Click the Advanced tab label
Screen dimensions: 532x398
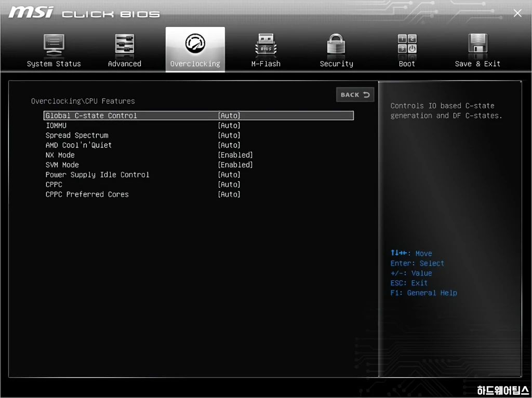(125, 64)
